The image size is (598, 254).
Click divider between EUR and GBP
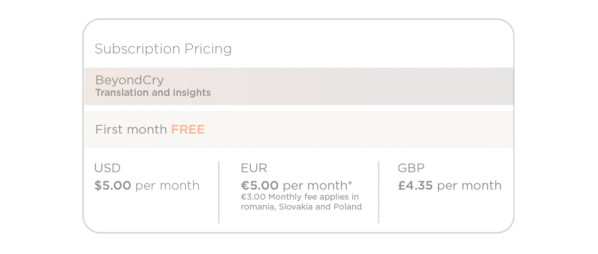coord(379,192)
